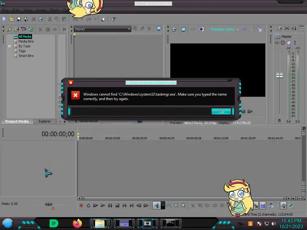307x230 pixels.
Task: Click Save As floppy with question mark
Action: (26, 19)
